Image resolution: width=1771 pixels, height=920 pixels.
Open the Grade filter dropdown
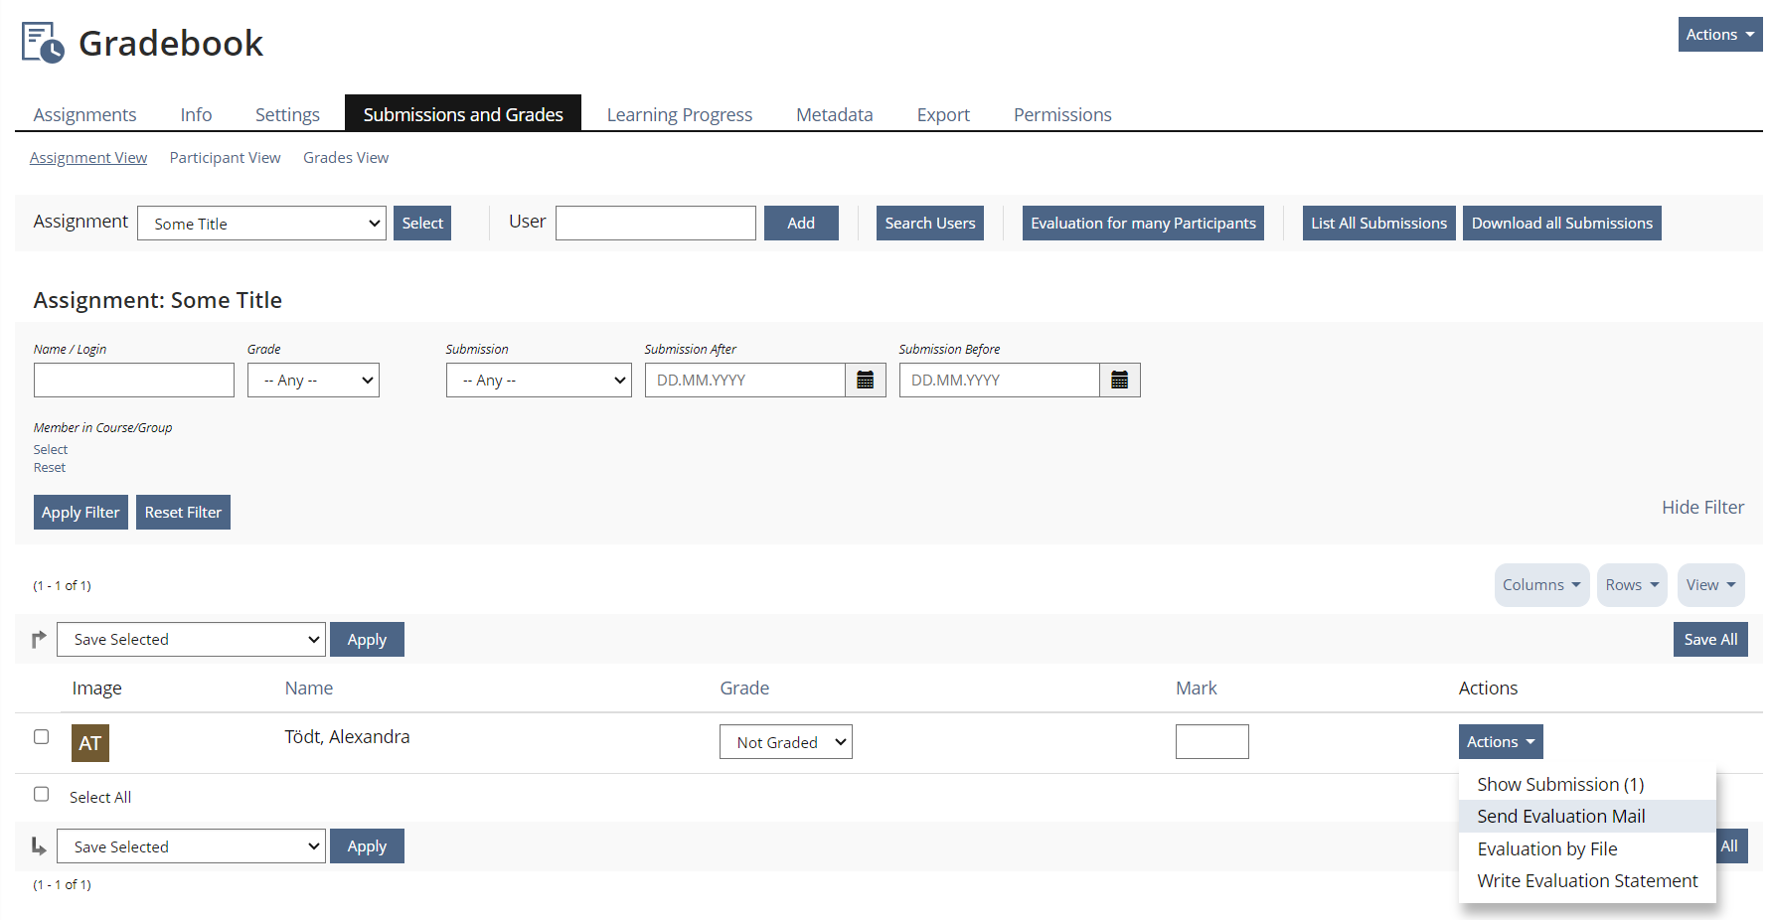313,381
